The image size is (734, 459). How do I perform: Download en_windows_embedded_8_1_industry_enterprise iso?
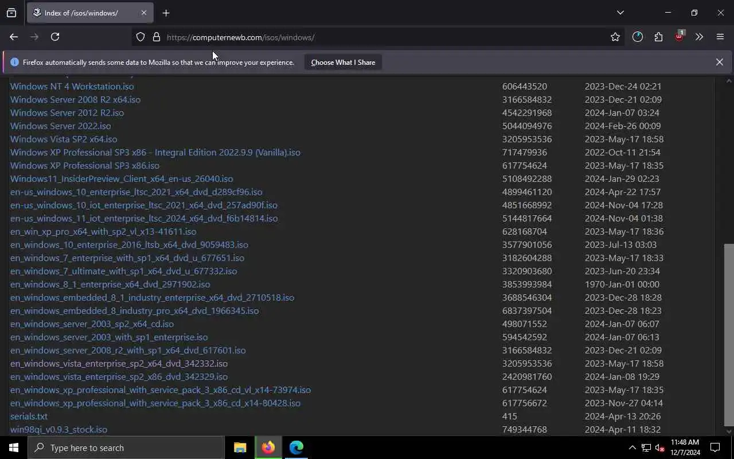[152, 298]
